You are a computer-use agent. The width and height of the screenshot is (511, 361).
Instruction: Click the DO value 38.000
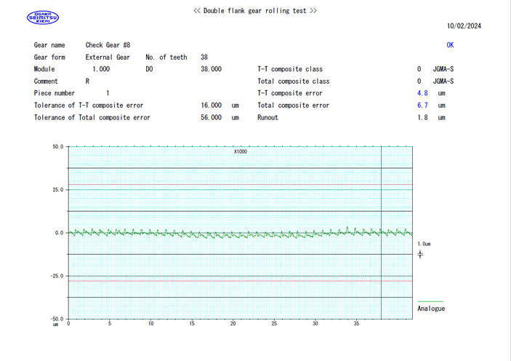tap(211, 69)
